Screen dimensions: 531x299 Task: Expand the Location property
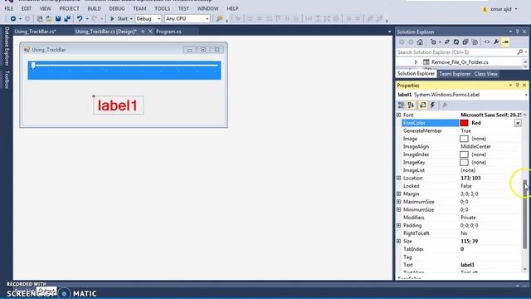coord(398,178)
